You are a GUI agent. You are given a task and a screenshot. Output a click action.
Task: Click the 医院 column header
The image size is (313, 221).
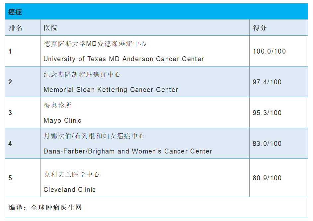pos(50,28)
